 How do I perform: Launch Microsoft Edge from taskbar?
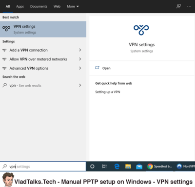pos(117,167)
